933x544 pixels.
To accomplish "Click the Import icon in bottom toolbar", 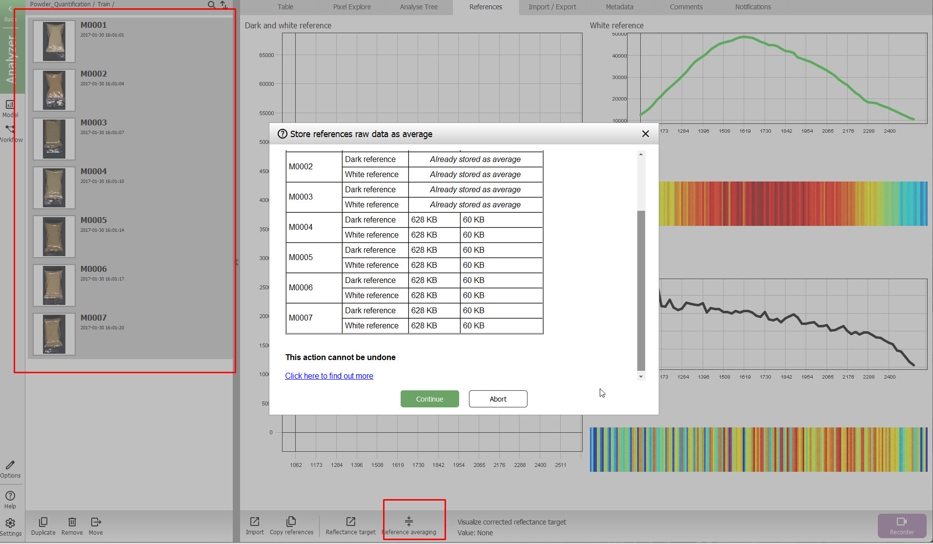I will pyautogui.click(x=255, y=522).
